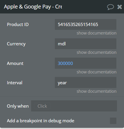Select the blue 300000 Amount value

[65, 63]
